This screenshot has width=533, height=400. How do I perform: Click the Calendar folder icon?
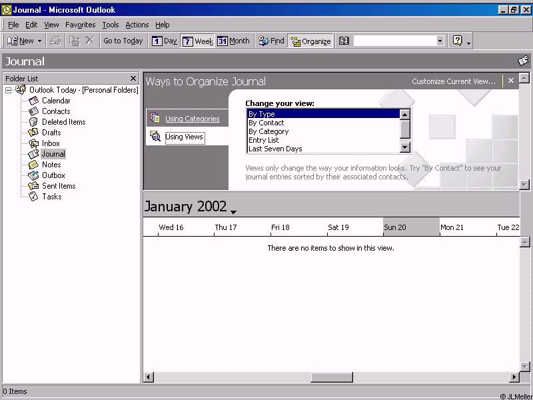34,101
